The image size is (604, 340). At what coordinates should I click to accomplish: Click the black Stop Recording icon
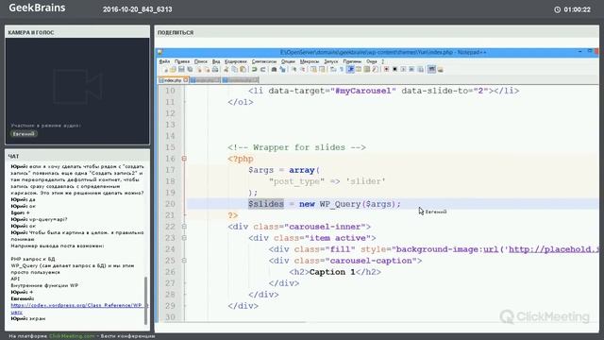[394, 69]
